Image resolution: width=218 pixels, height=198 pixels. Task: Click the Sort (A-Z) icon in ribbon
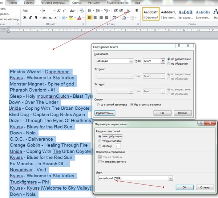(x=129, y=11)
